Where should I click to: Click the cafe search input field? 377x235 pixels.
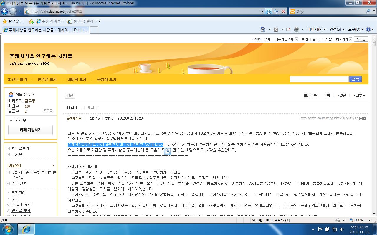click(319, 79)
